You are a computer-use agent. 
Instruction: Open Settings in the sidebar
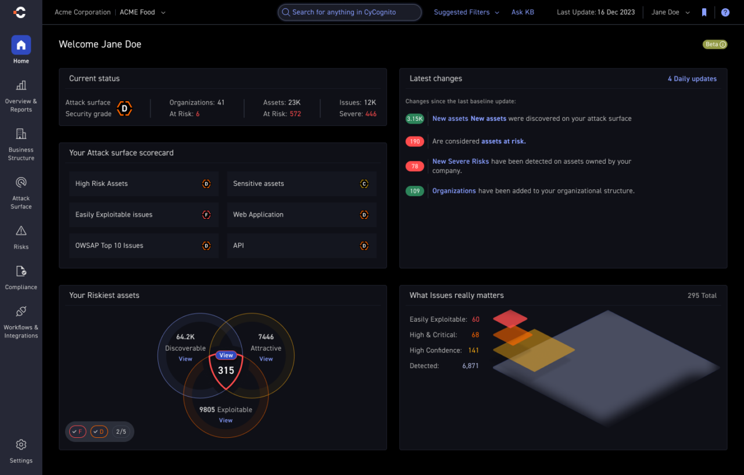[x=21, y=451]
